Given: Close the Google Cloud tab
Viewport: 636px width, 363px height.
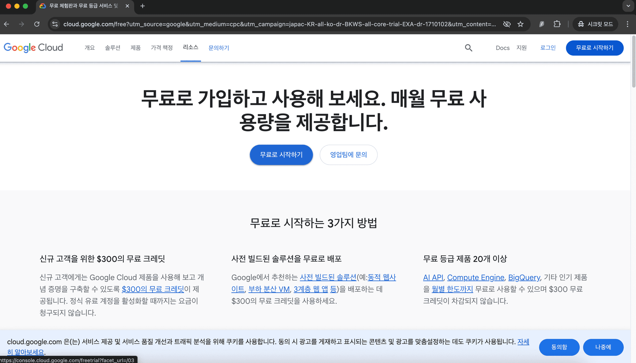Looking at the screenshot, I should [127, 6].
